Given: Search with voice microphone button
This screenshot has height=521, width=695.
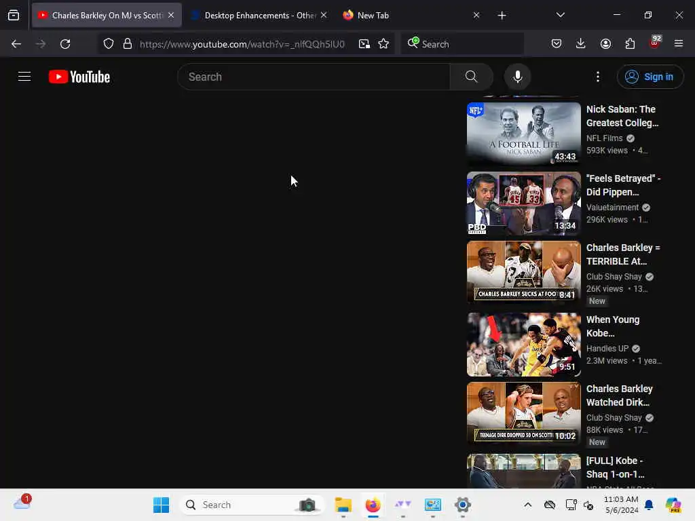Looking at the screenshot, I should pyautogui.click(x=517, y=77).
